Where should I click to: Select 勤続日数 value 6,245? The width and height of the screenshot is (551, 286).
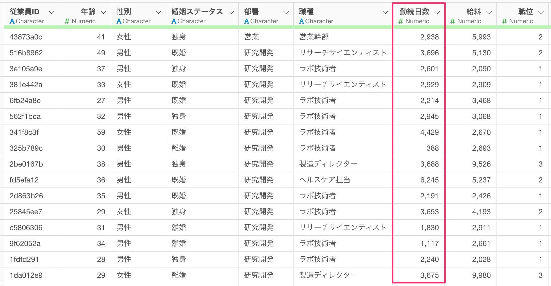[429, 180]
